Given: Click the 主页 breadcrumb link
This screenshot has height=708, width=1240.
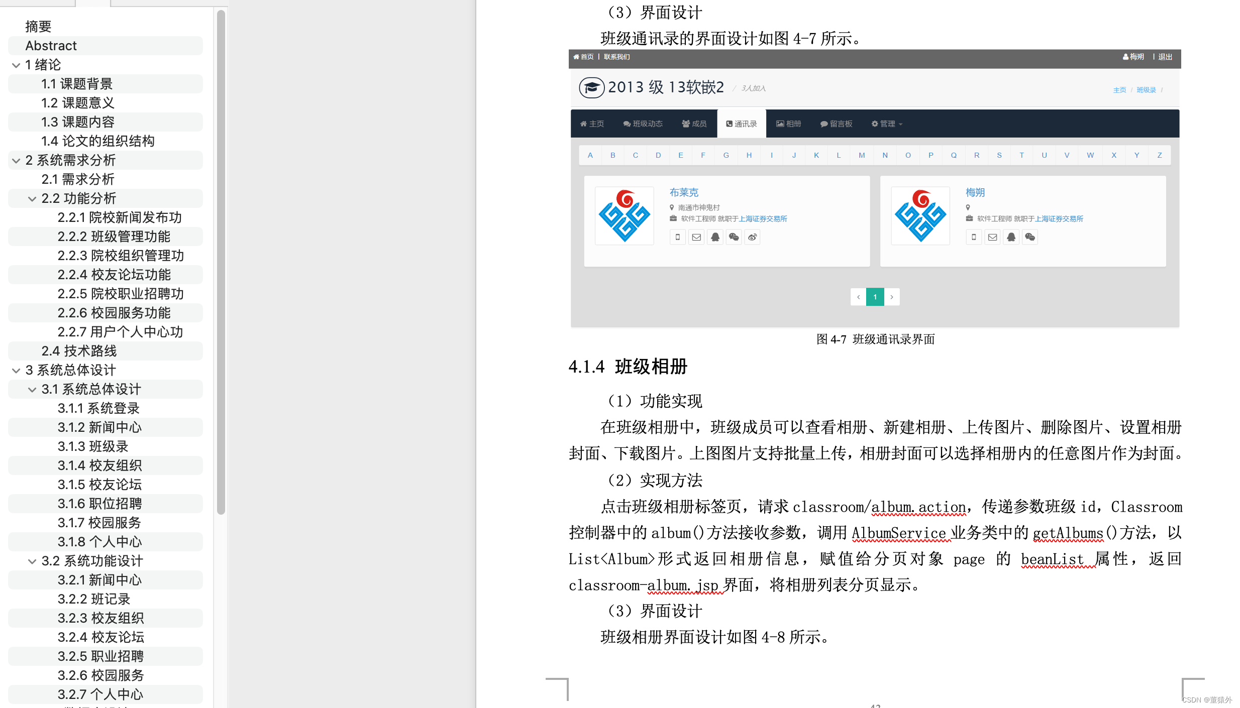Looking at the screenshot, I should 1119,90.
